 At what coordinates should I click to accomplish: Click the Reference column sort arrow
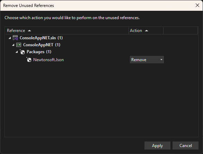pos(29,31)
